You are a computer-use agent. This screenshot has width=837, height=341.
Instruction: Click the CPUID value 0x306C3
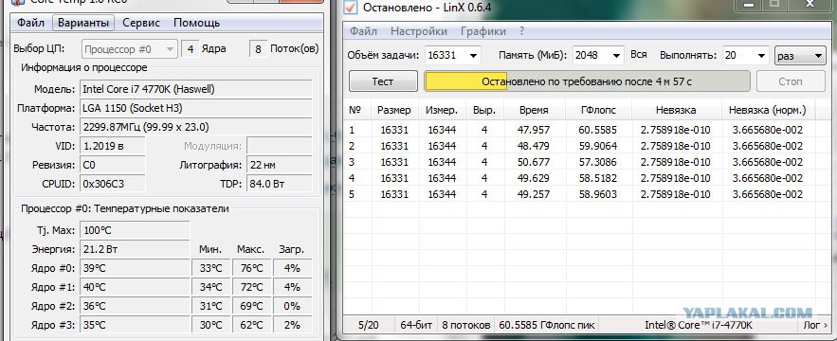(x=112, y=184)
